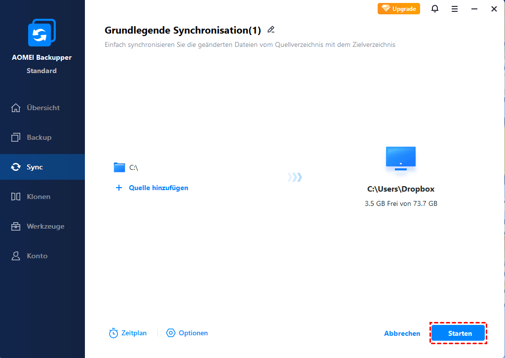Select the Sync sidebar item
Viewport: 505px width, 358px height.
click(42, 167)
